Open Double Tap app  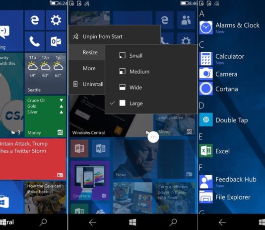coord(232,120)
